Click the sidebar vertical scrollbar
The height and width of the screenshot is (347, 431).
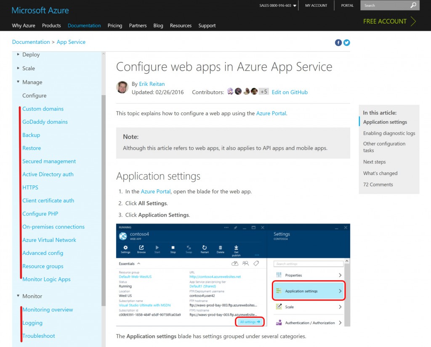point(104,200)
